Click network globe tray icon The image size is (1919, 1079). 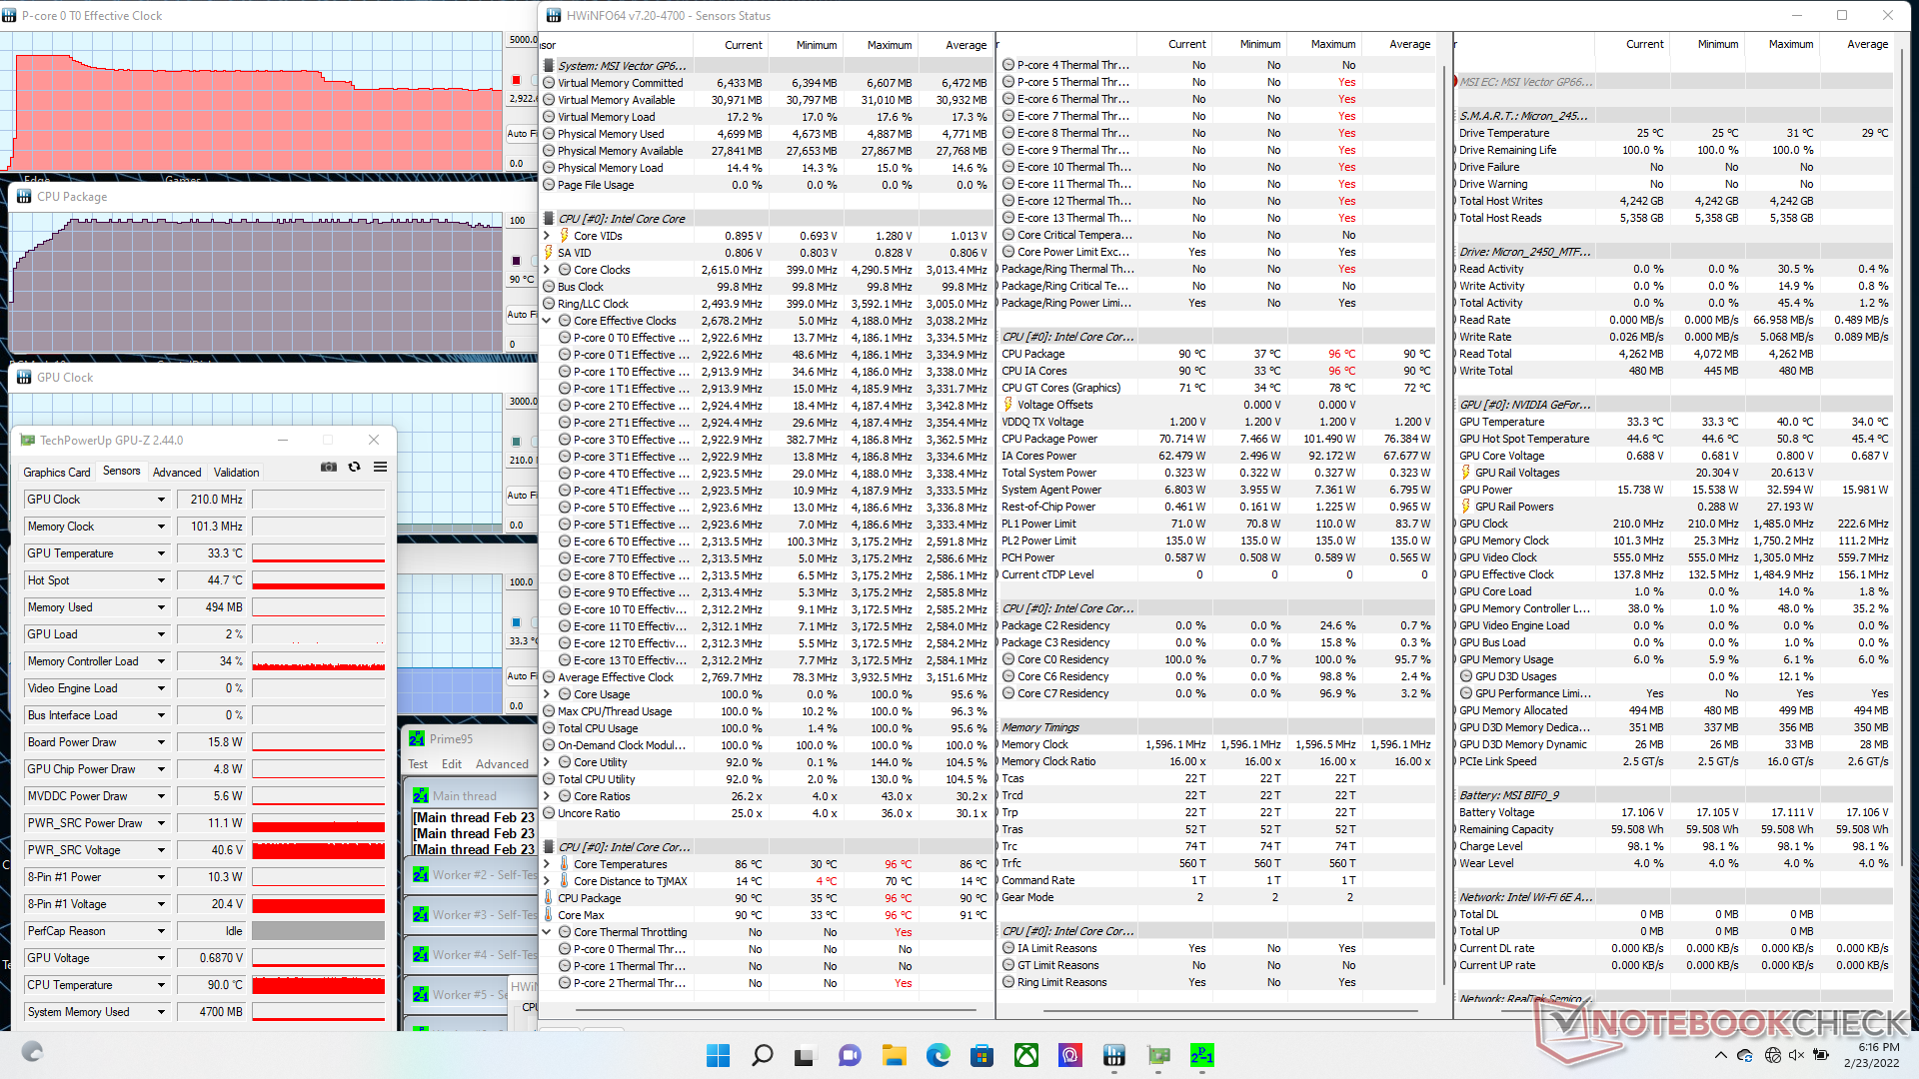[1772, 1055]
